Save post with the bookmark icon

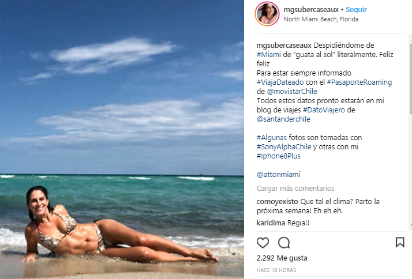pos(400,242)
